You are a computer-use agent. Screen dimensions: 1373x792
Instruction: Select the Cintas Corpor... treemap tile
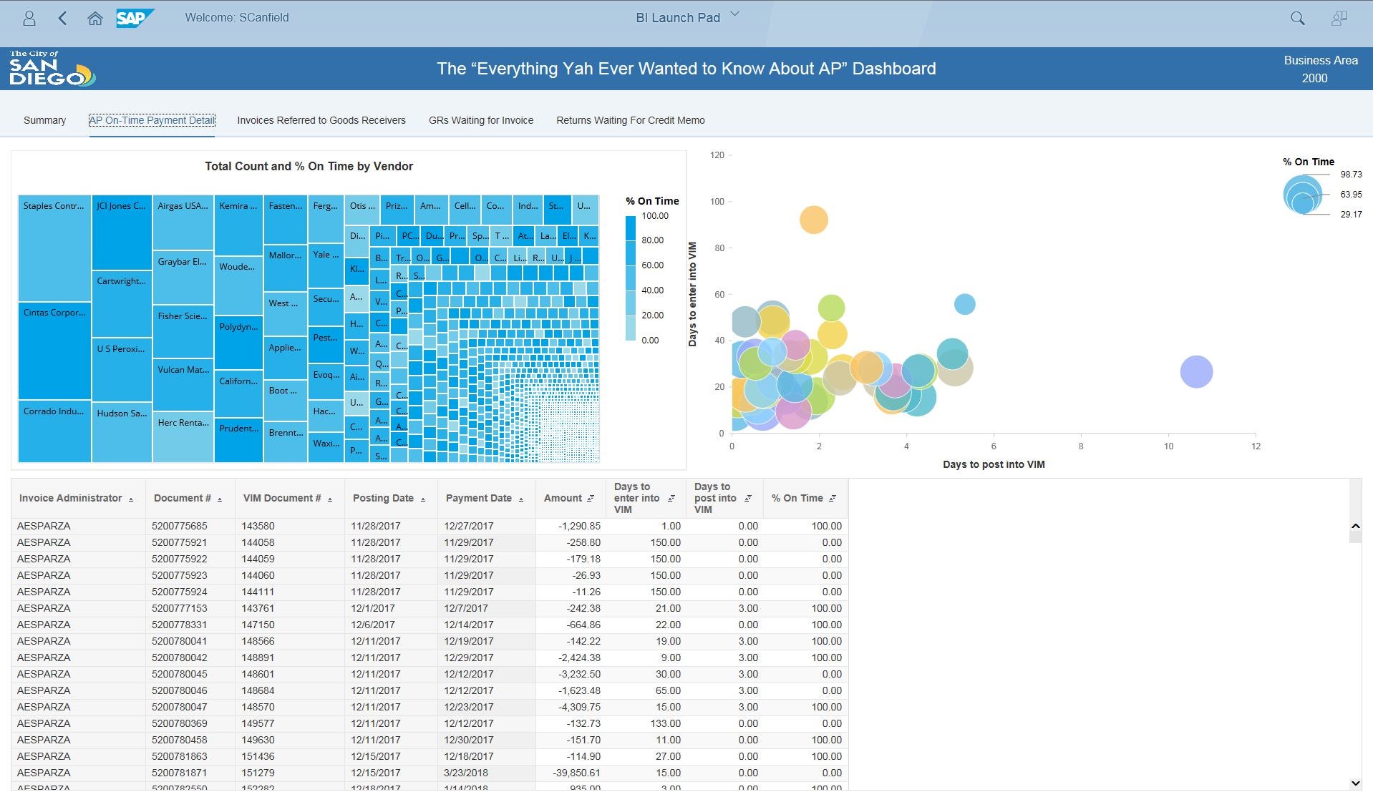pyautogui.click(x=54, y=351)
